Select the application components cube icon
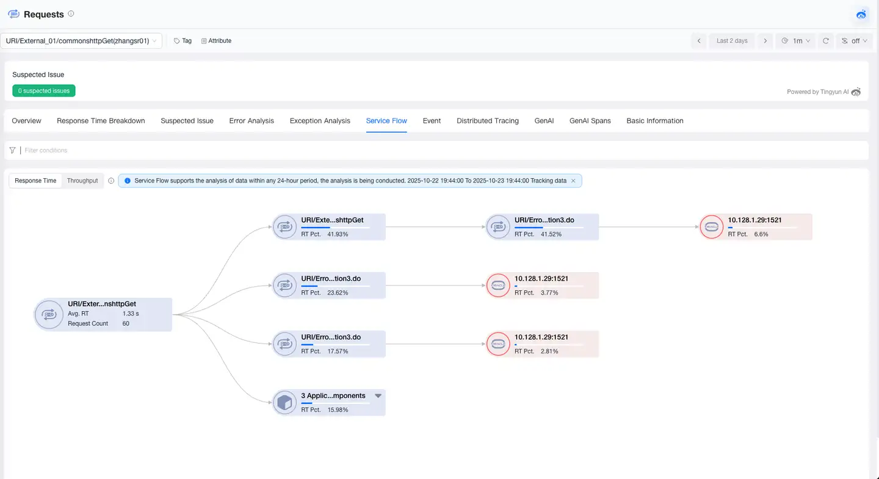Image resolution: width=879 pixels, height=479 pixels. pyautogui.click(x=284, y=402)
